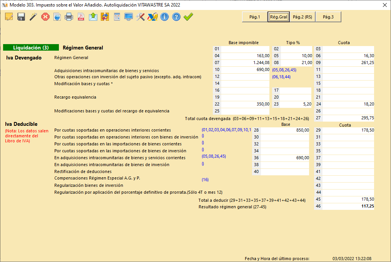The image size is (391, 262).
Task: Click field 07 showing 1.244,08
Action: coord(245,63)
